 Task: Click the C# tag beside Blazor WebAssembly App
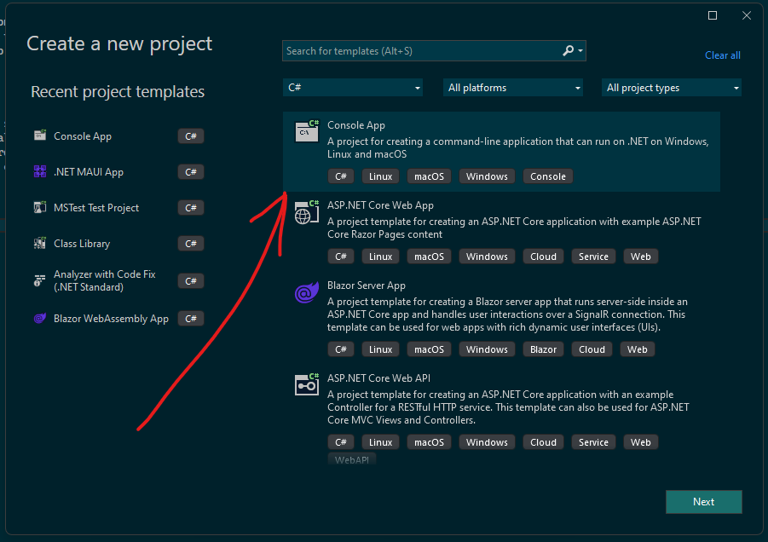click(x=191, y=318)
